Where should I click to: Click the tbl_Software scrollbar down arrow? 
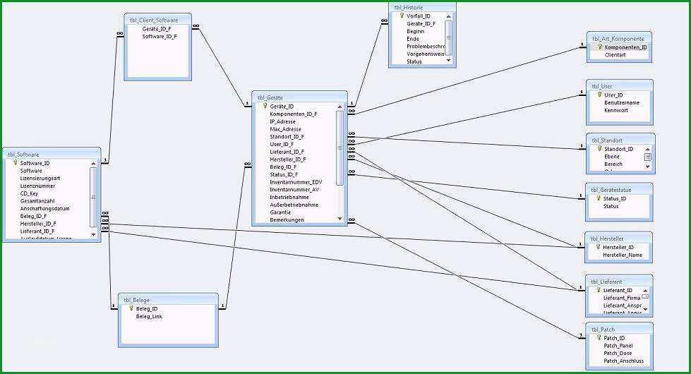click(x=93, y=235)
